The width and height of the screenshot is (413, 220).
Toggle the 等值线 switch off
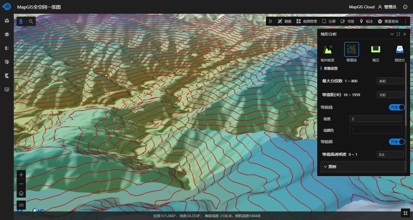(x=397, y=107)
